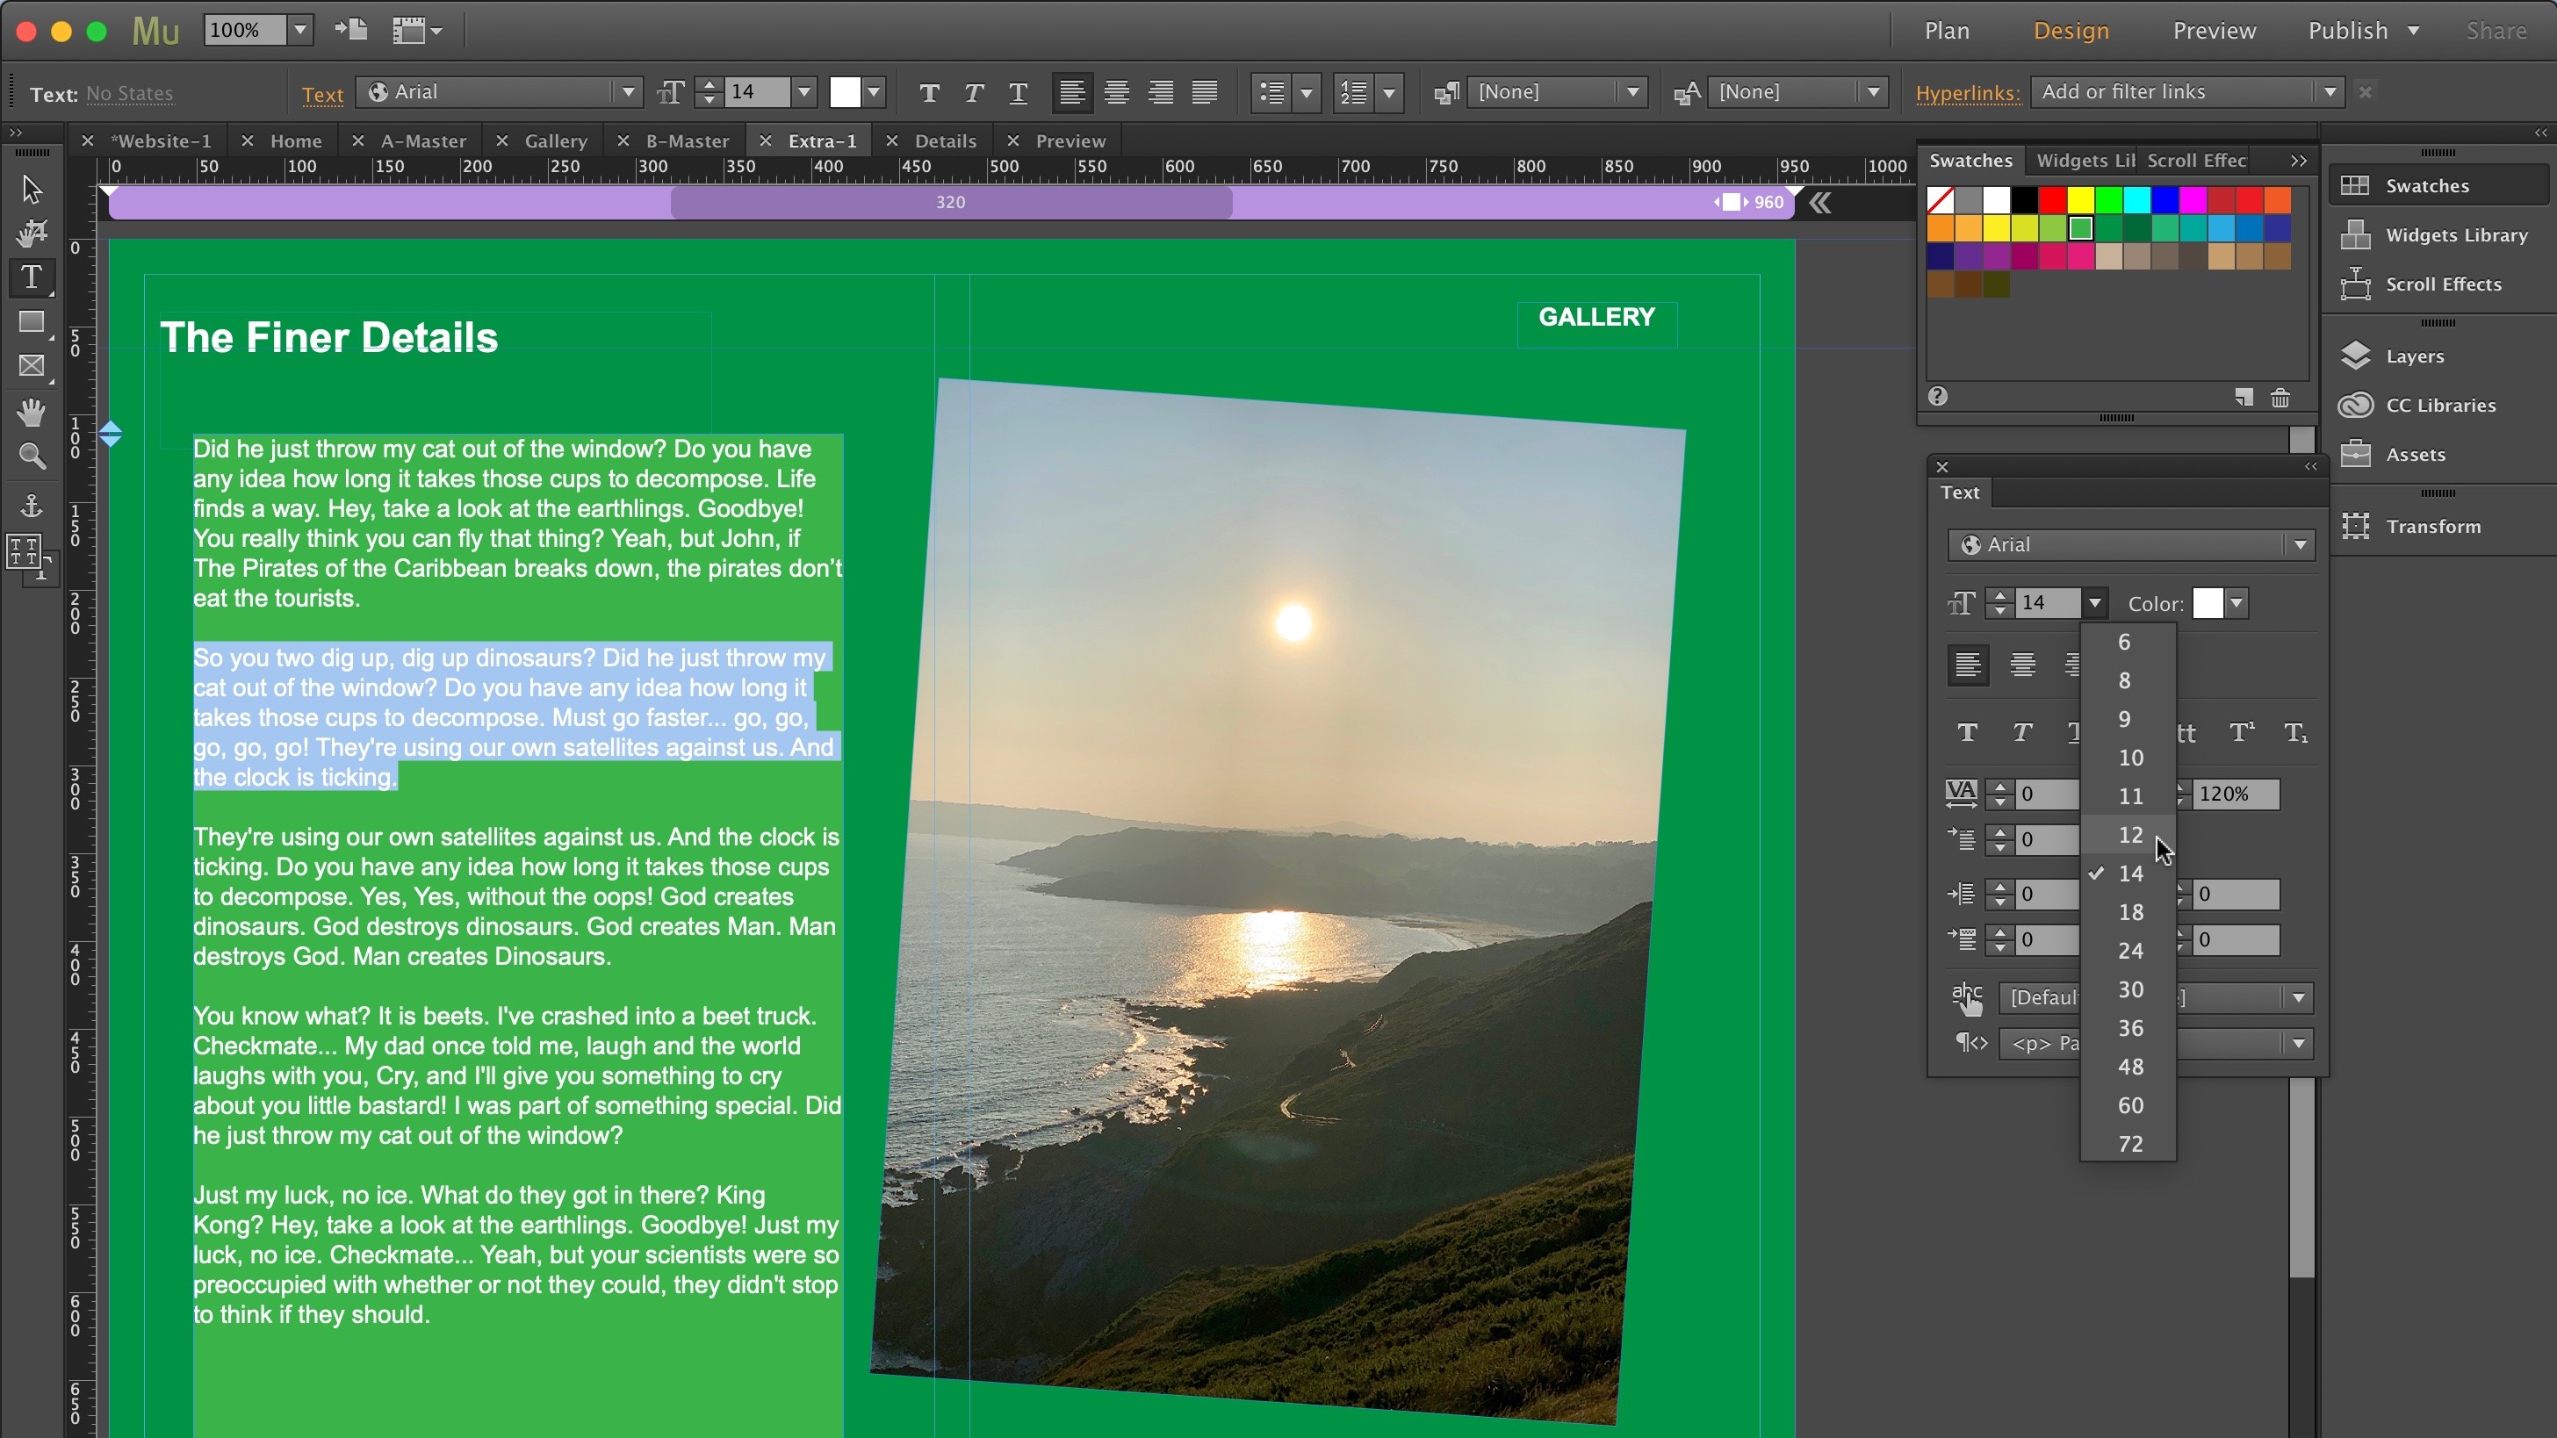Switch to the Preview tab
The image size is (2557, 1438).
pyautogui.click(x=1070, y=140)
